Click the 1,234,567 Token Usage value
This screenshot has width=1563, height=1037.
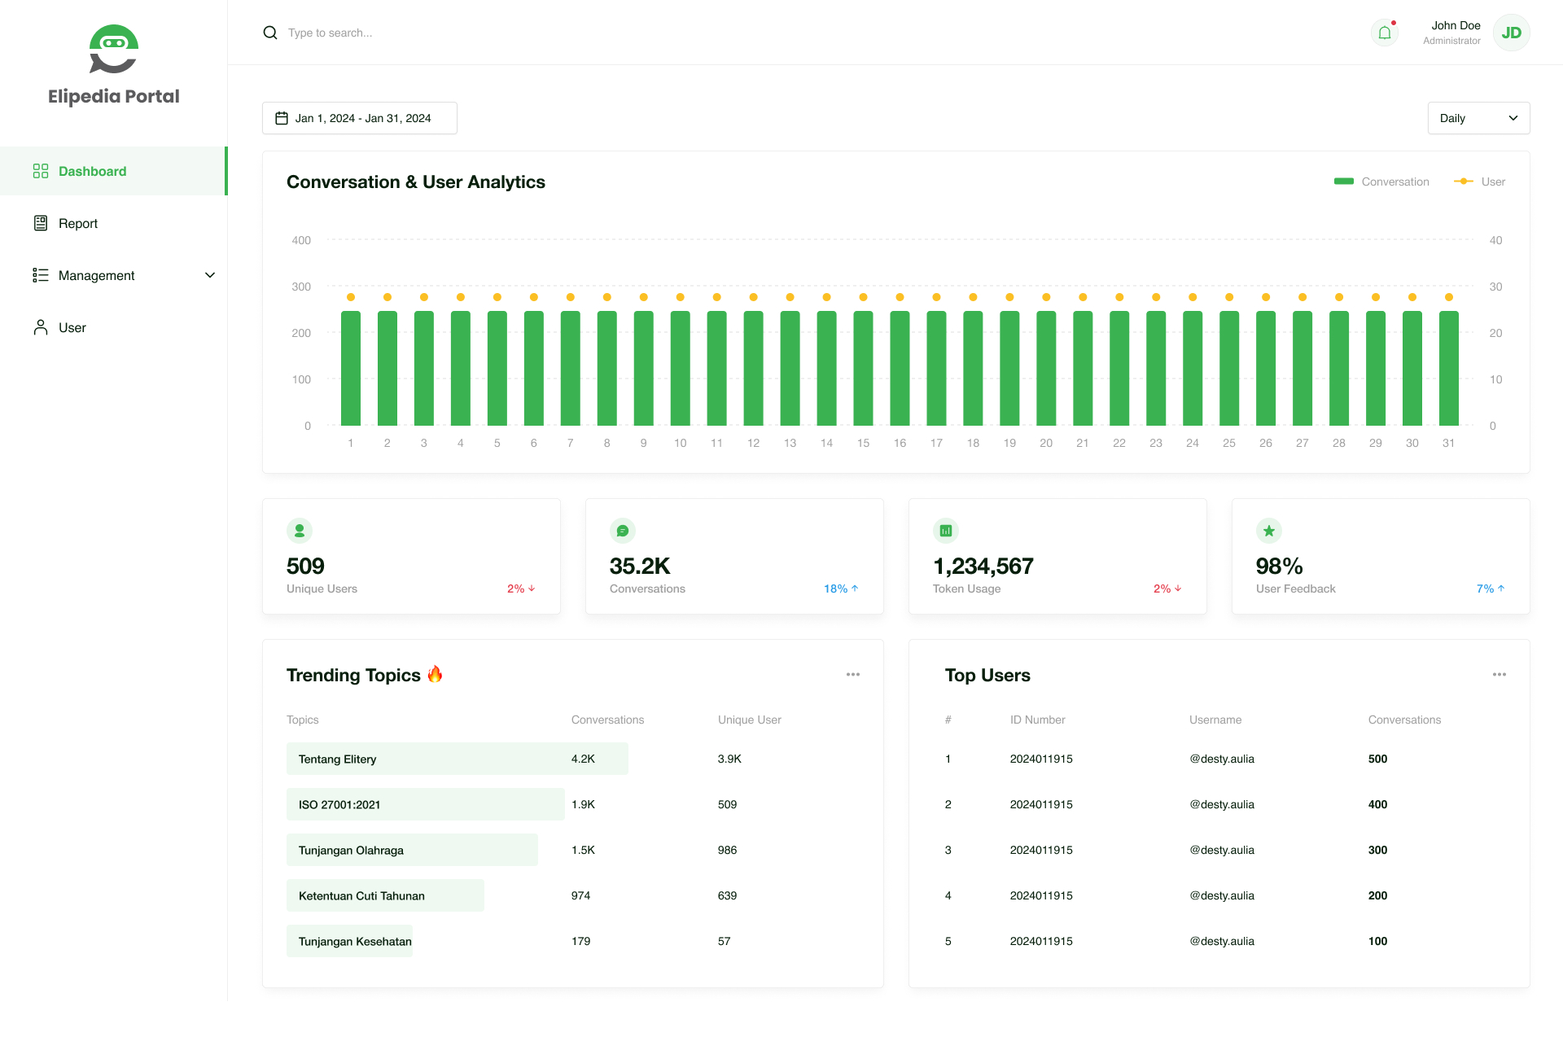coord(983,566)
